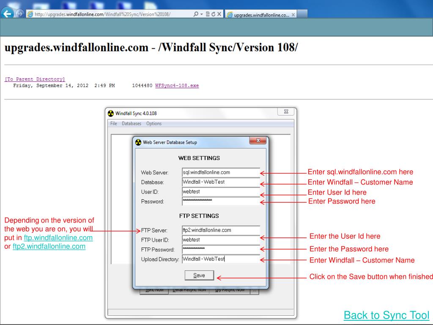Go back with the browser back arrow

[x=8, y=13]
